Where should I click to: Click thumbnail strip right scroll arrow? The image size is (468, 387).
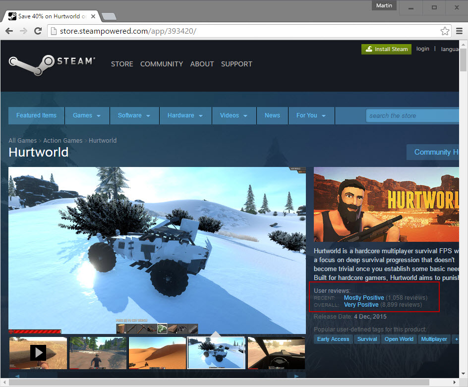pos(296,376)
